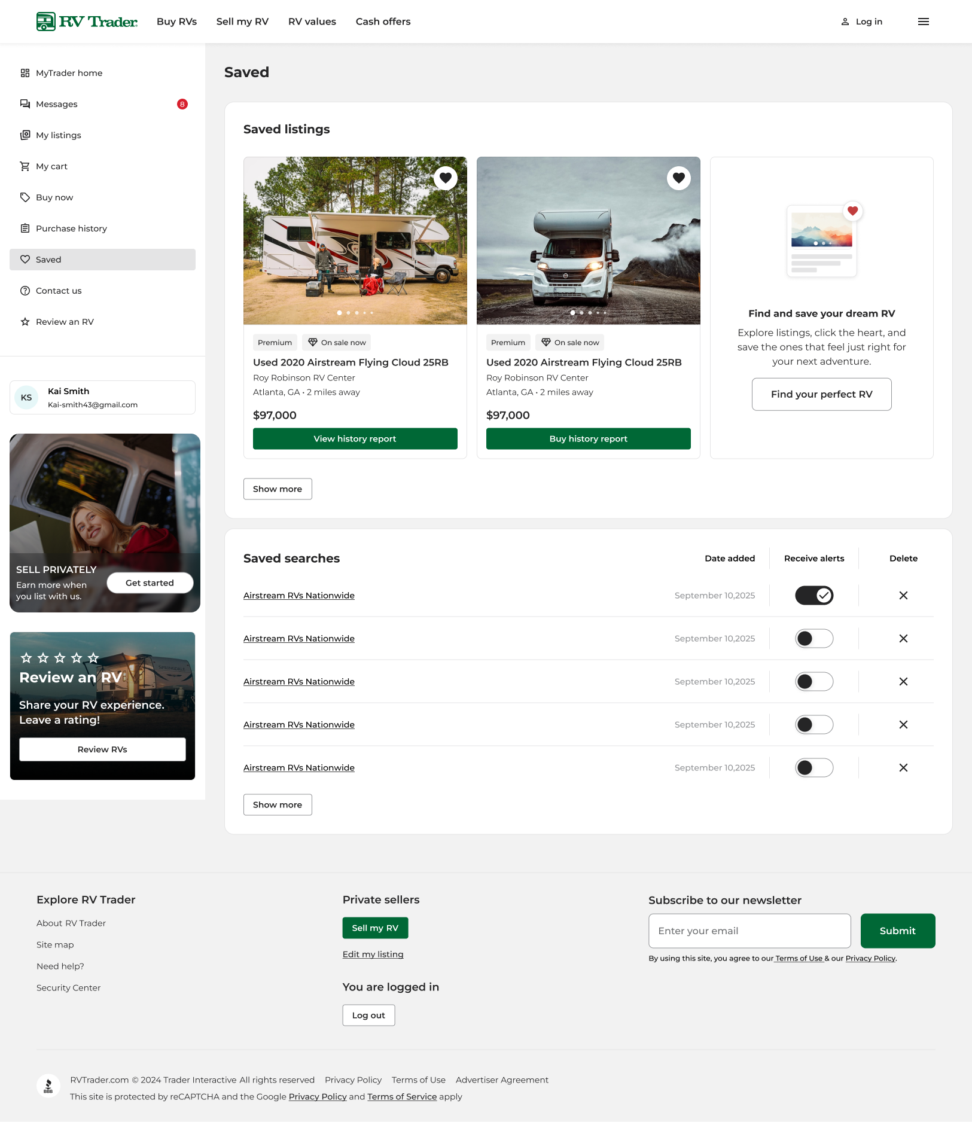The height and width of the screenshot is (1122, 972).
Task: Click the My cart shopping cart icon
Action: 25,166
